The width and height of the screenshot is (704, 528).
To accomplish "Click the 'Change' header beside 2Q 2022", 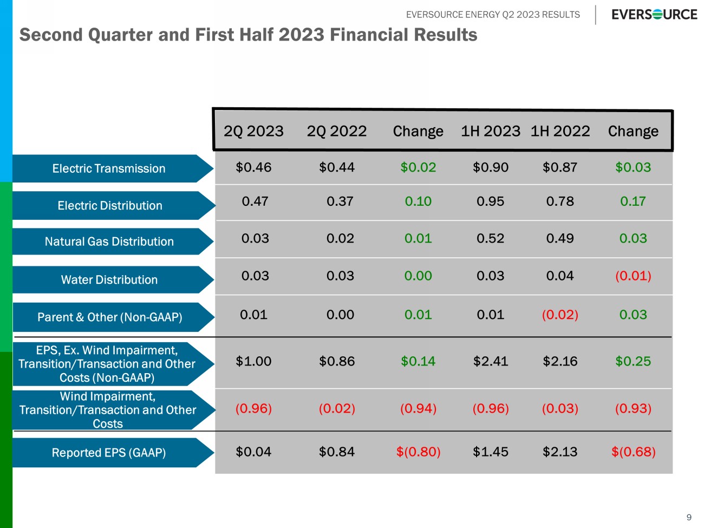I will click(x=418, y=132).
